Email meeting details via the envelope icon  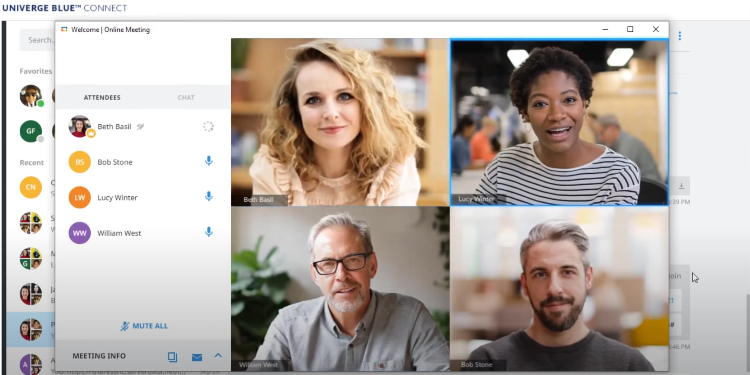click(x=197, y=357)
